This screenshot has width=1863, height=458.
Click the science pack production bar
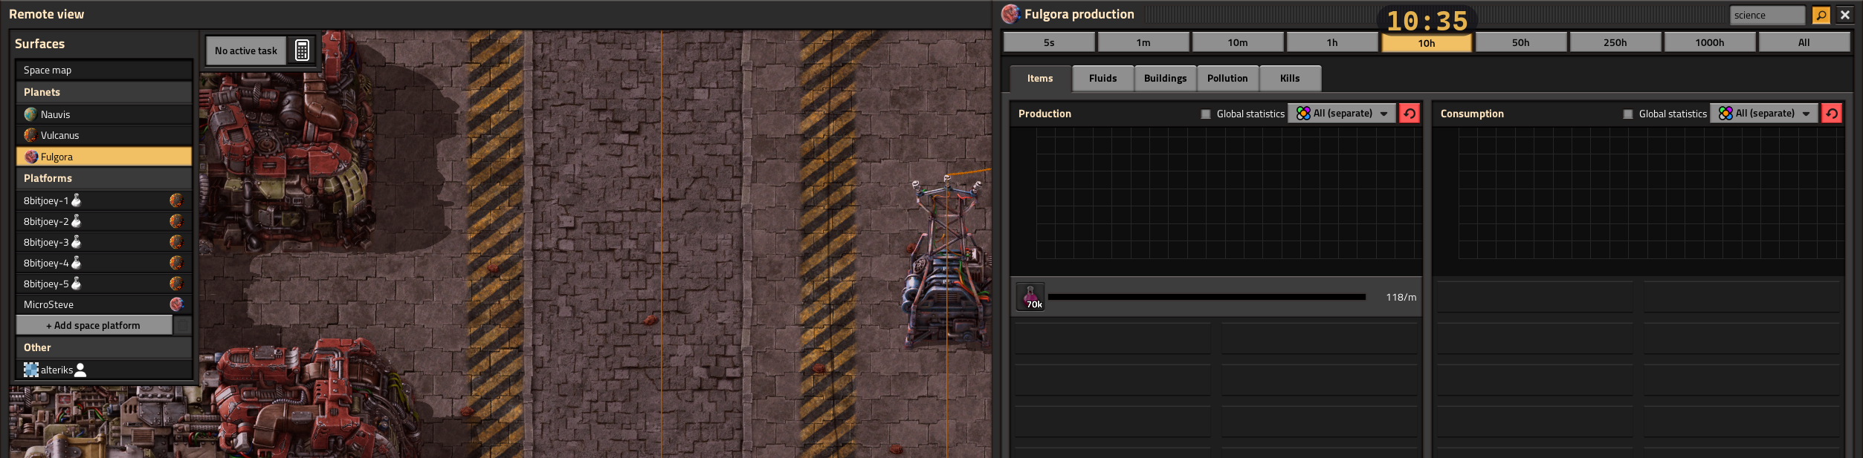(1207, 297)
